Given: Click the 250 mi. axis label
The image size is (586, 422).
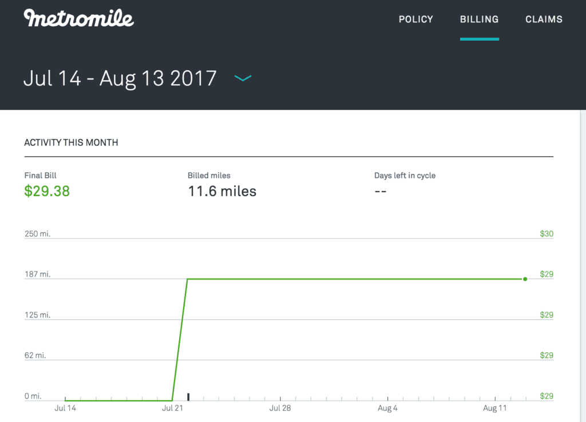Looking at the screenshot, I should [x=37, y=234].
